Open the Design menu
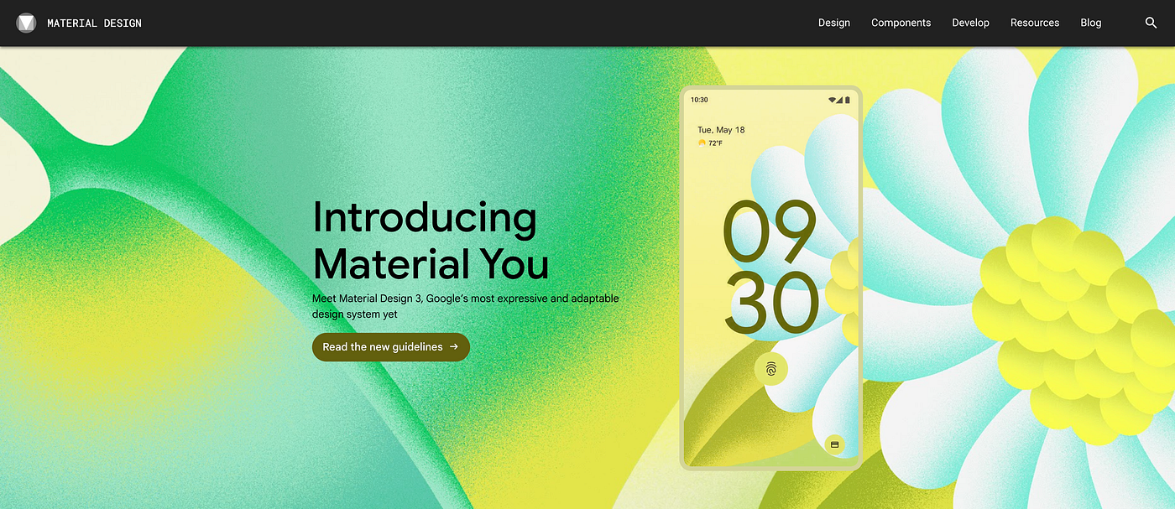The height and width of the screenshot is (509, 1175). pyautogui.click(x=834, y=23)
